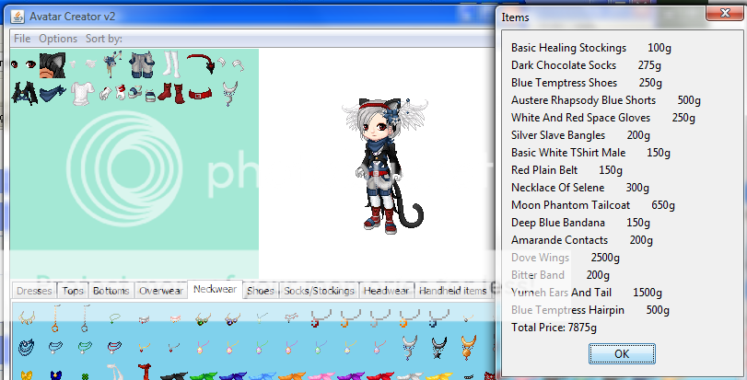Image resolution: width=747 pixels, height=380 pixels.
Task: Click the dark tailcoat equipped item
Action: (23, 92)
